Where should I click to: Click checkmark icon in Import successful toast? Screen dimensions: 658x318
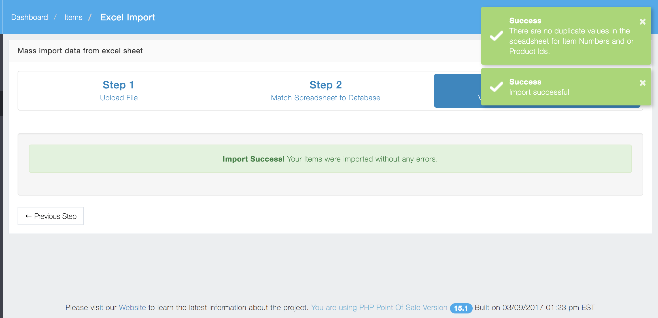tap(496, 87)
